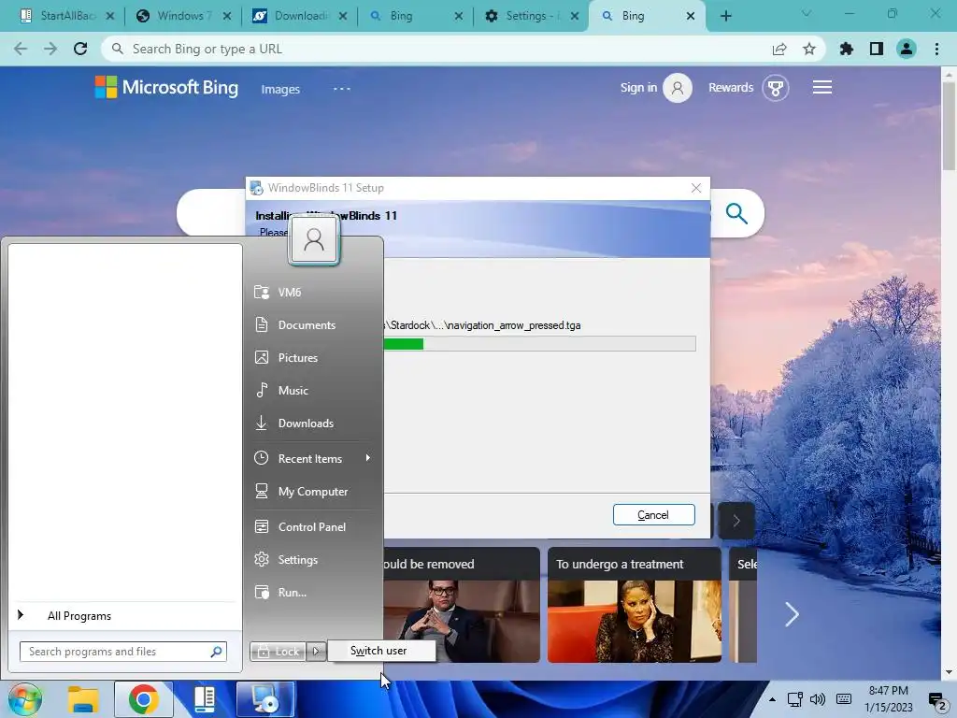Click the Bing Sign in avatar
The height and width of the screenshot is (718, 957).
[678, 88]
